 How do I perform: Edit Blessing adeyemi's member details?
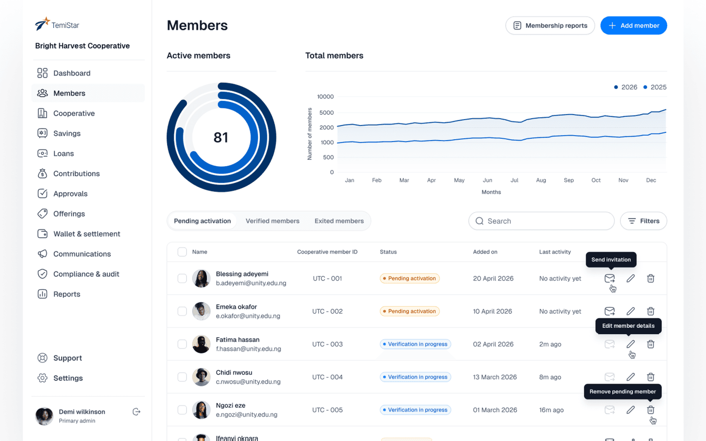pos(630,278)
